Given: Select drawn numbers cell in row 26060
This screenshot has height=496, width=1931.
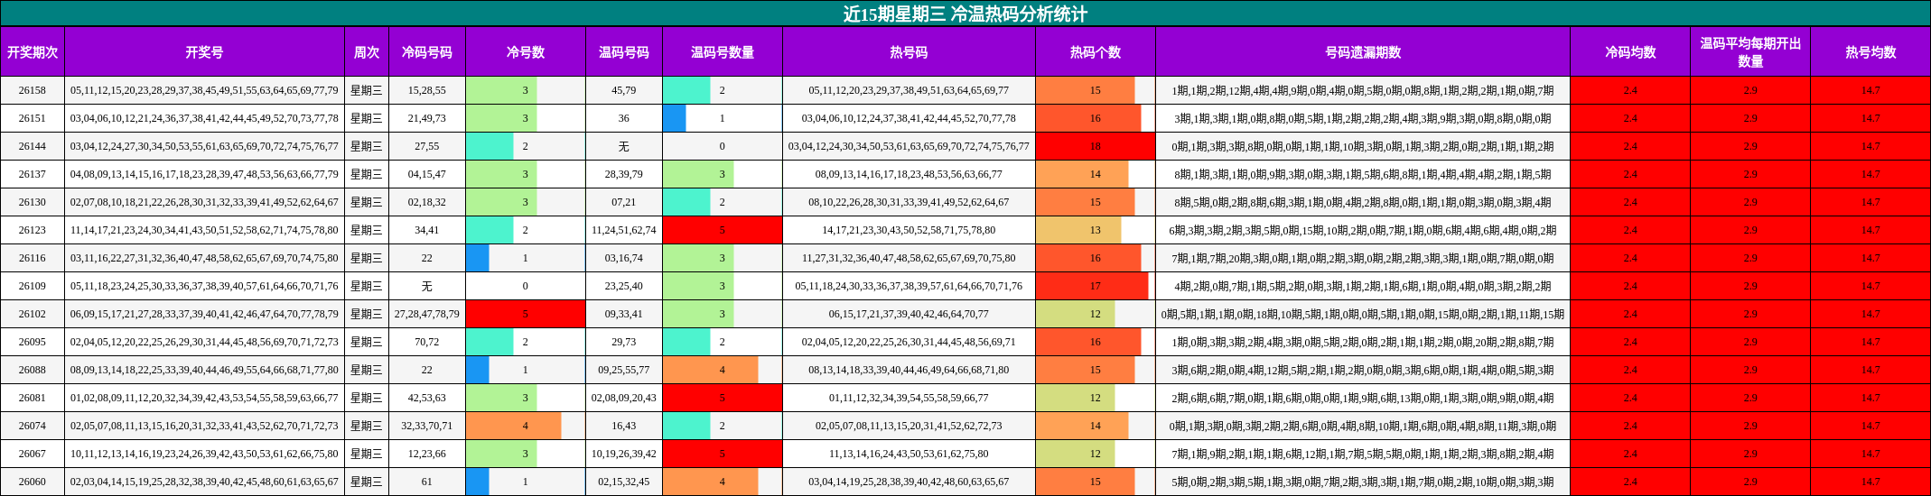Looking at the screenshot, I should coord(204,482).
